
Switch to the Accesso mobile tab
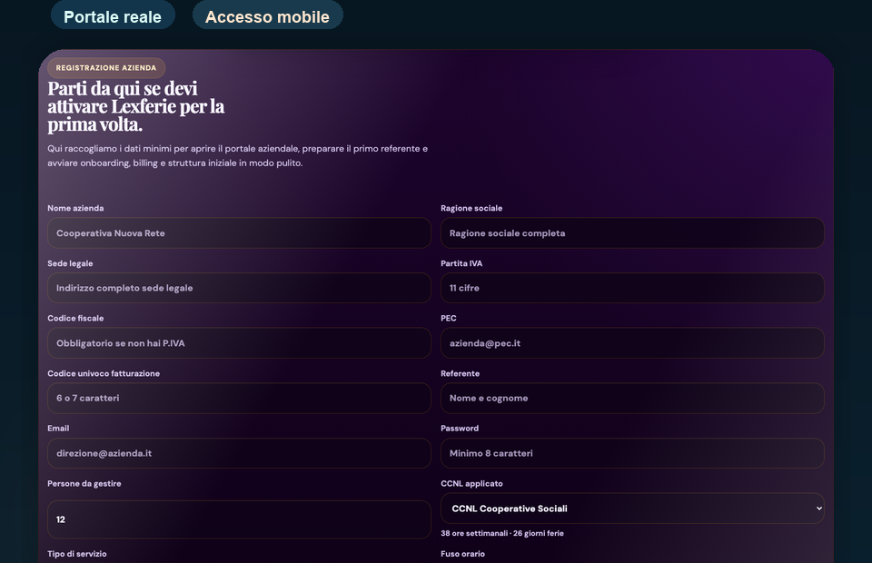tap(267, 15)
